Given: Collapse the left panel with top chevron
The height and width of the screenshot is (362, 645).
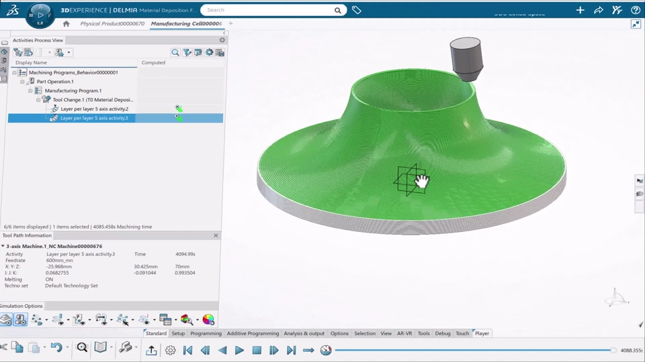Looking at the screenshot, I should click(x=224, y=33).
